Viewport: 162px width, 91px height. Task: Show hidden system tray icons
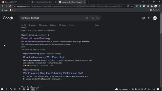(130, 89)
